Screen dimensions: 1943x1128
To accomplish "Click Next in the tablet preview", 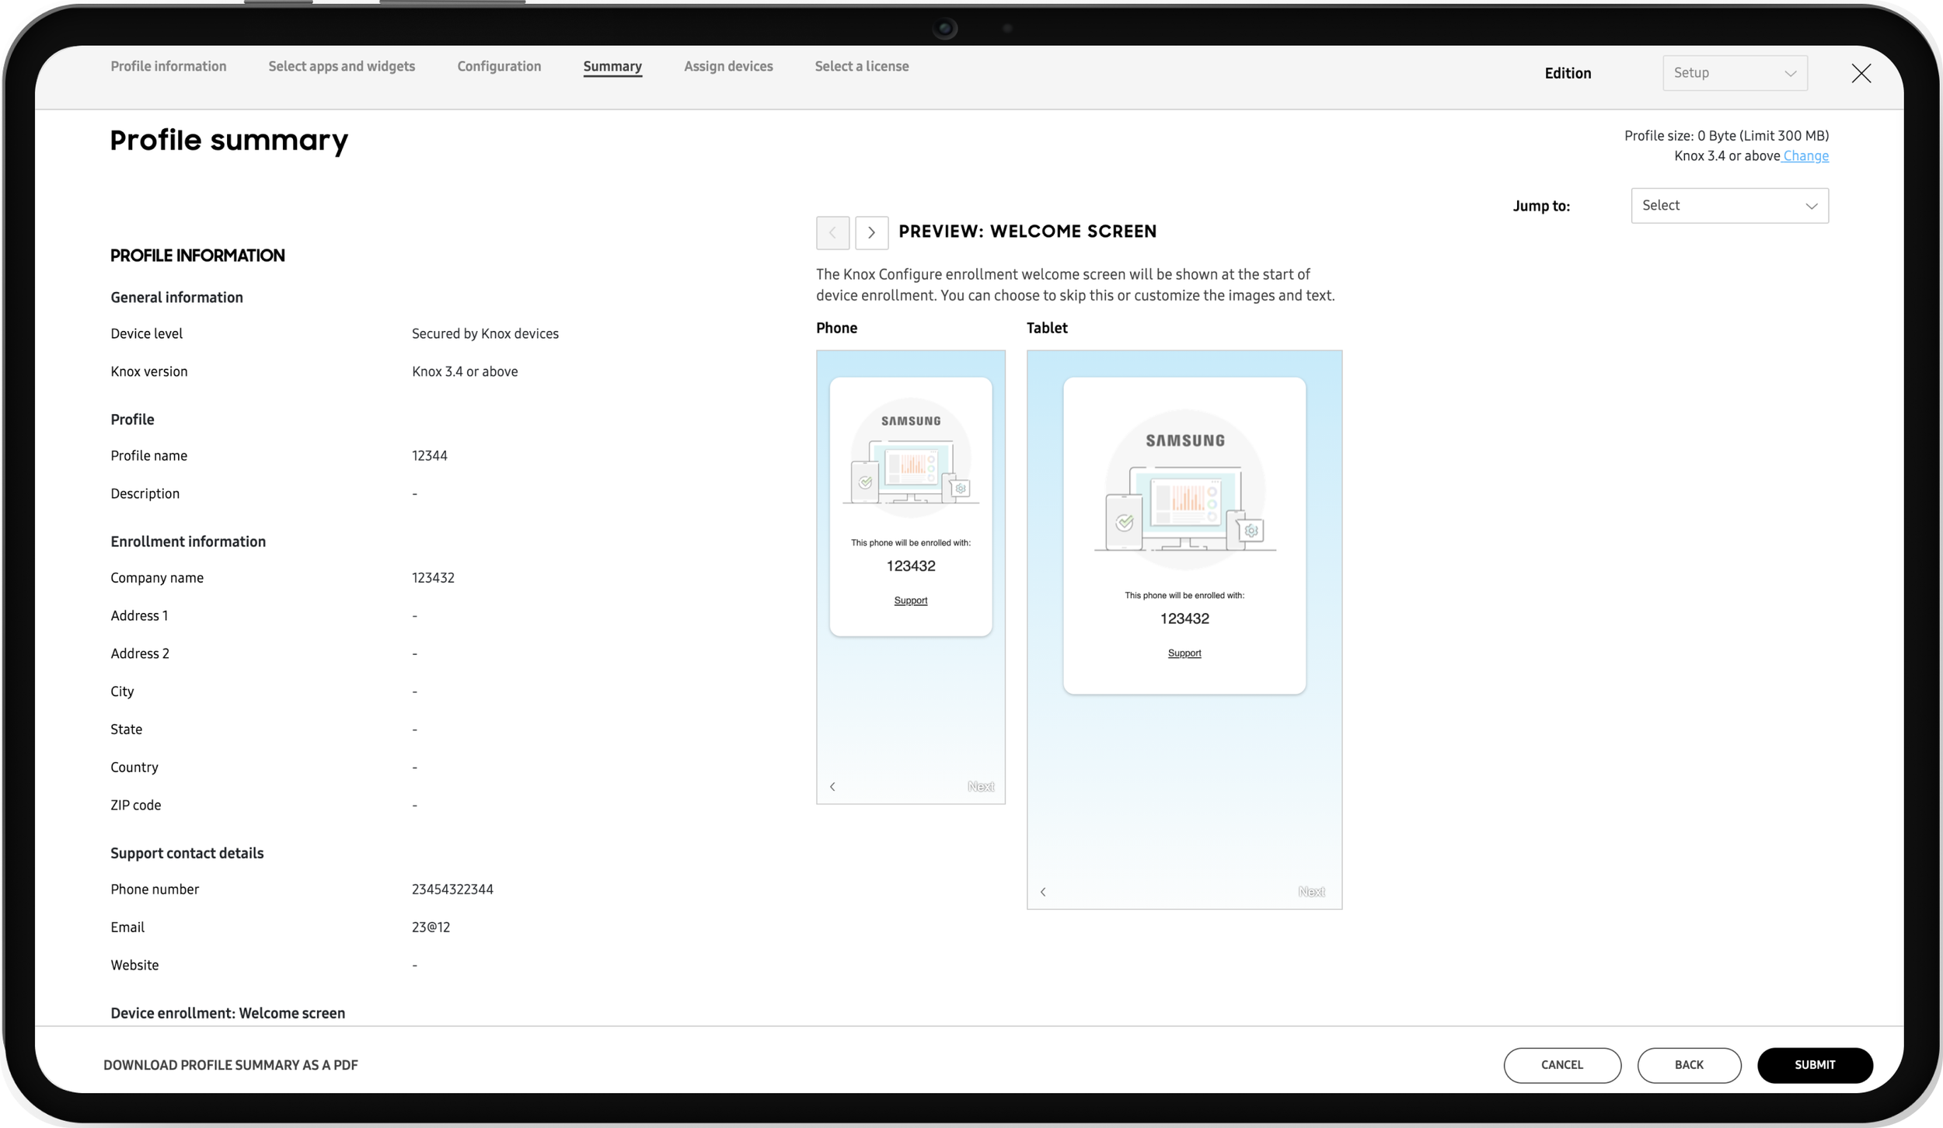I will [x=1311, y=891].
